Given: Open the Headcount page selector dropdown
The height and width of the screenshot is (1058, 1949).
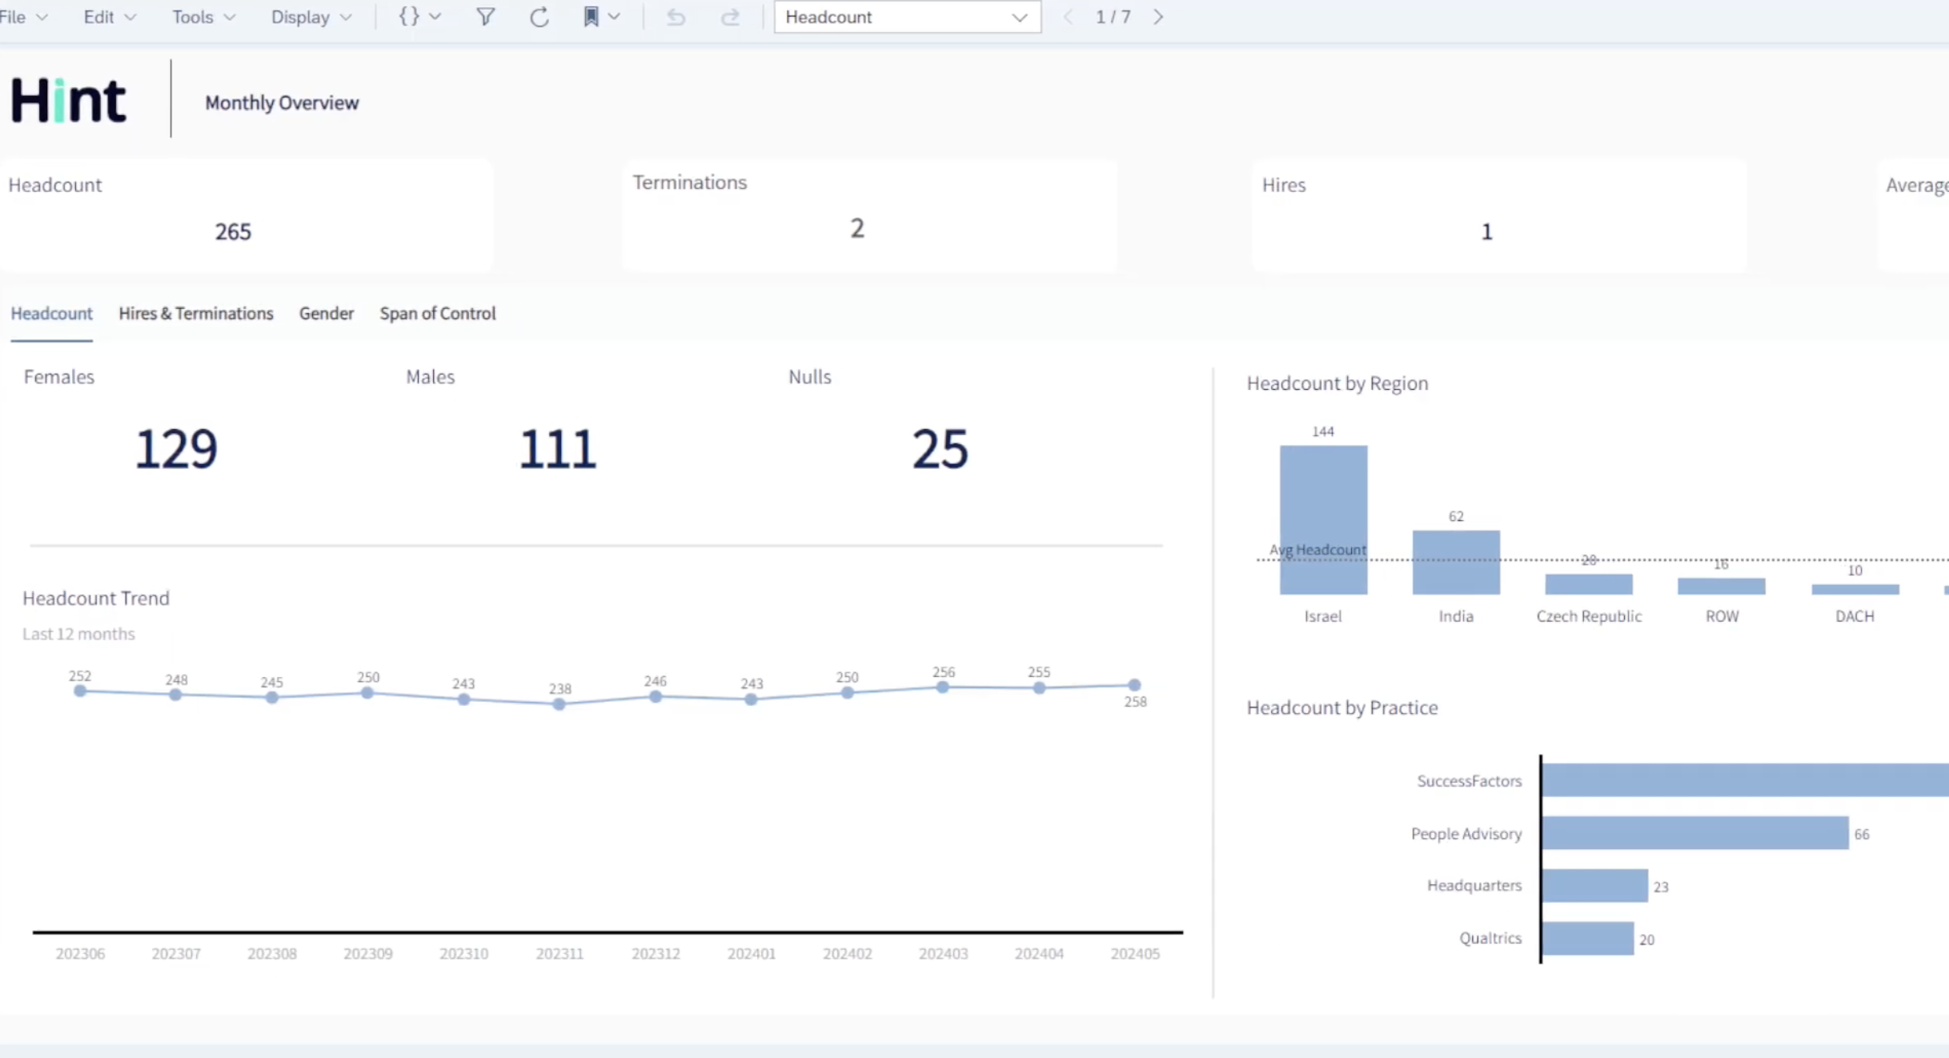Looking at the screenshot, I should coord(907,17).
